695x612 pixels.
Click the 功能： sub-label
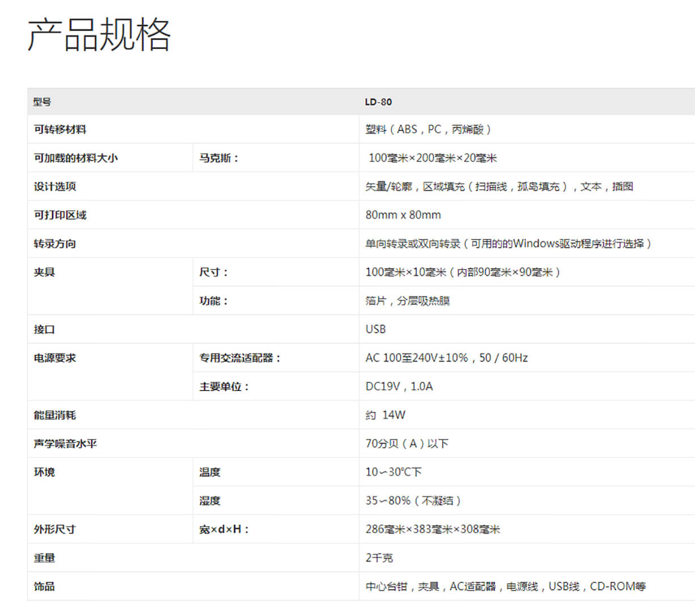[214, 301]
